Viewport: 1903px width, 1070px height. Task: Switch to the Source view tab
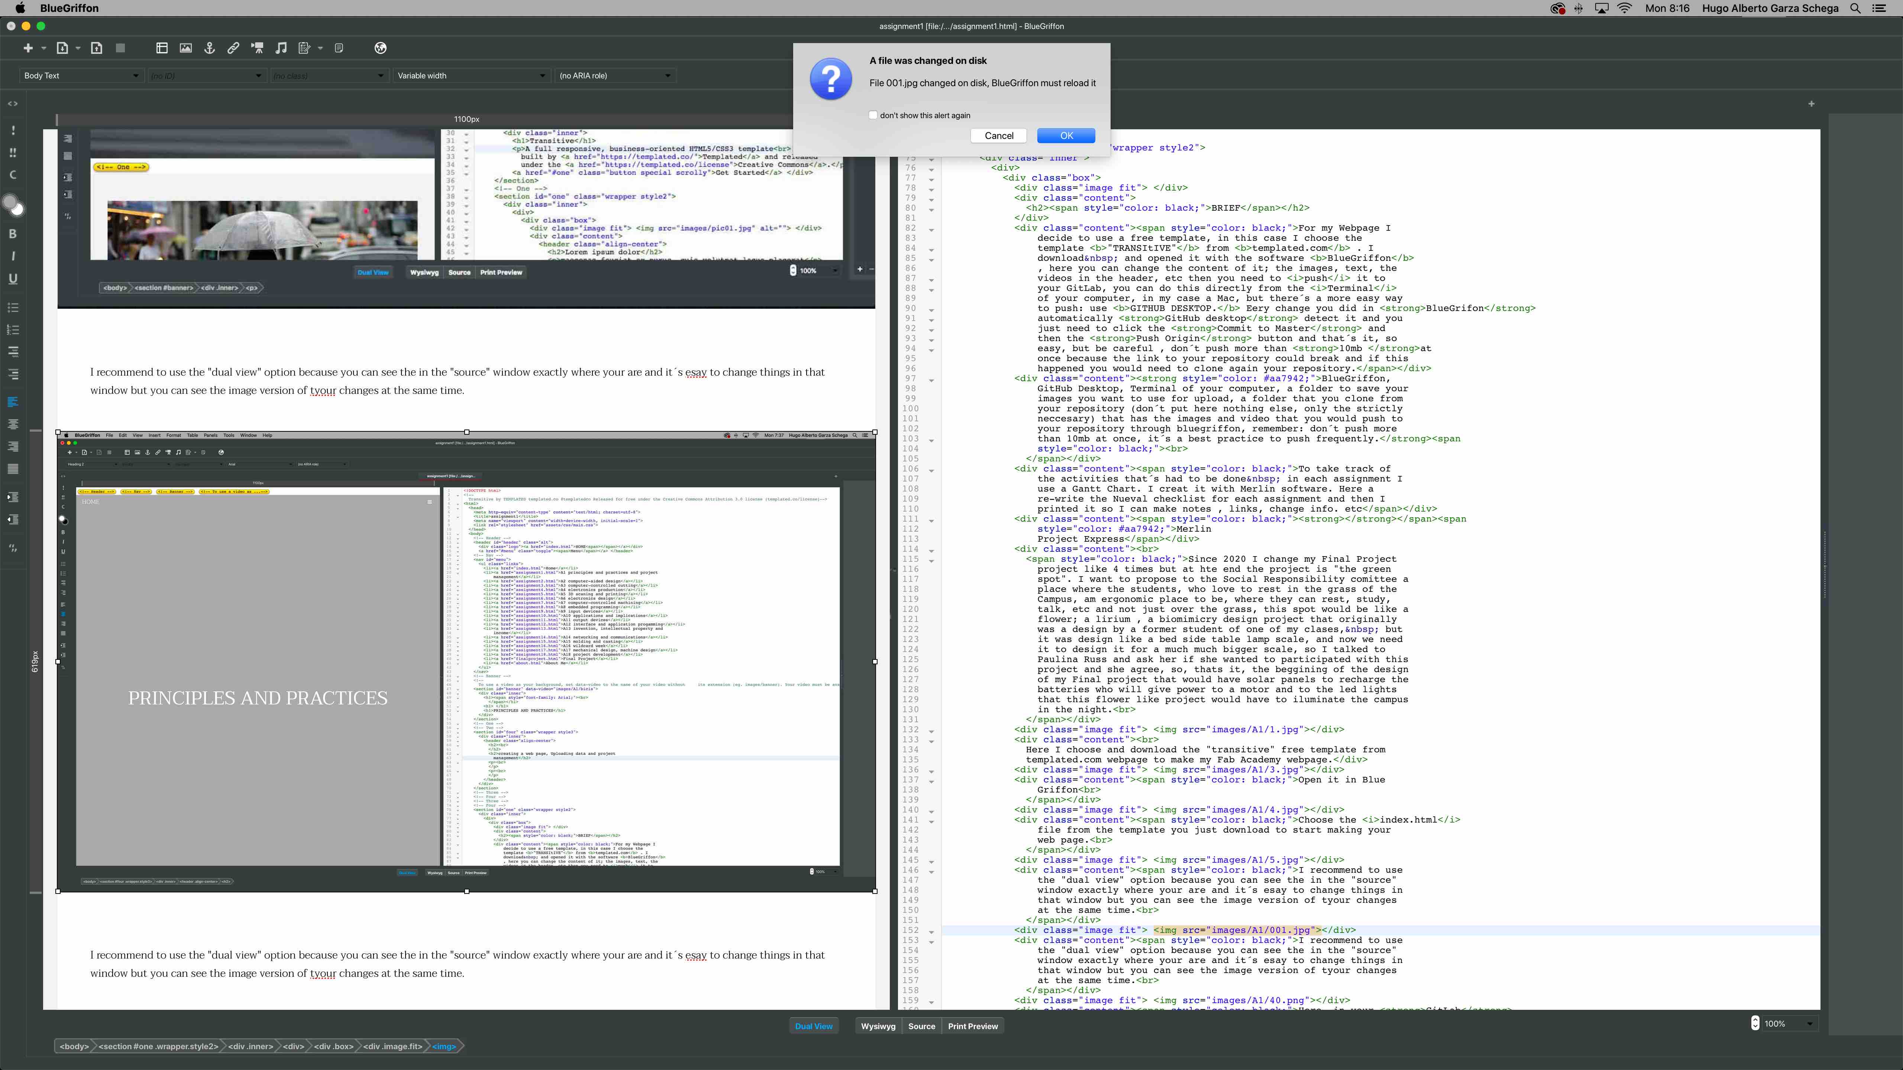(921, 1026)
